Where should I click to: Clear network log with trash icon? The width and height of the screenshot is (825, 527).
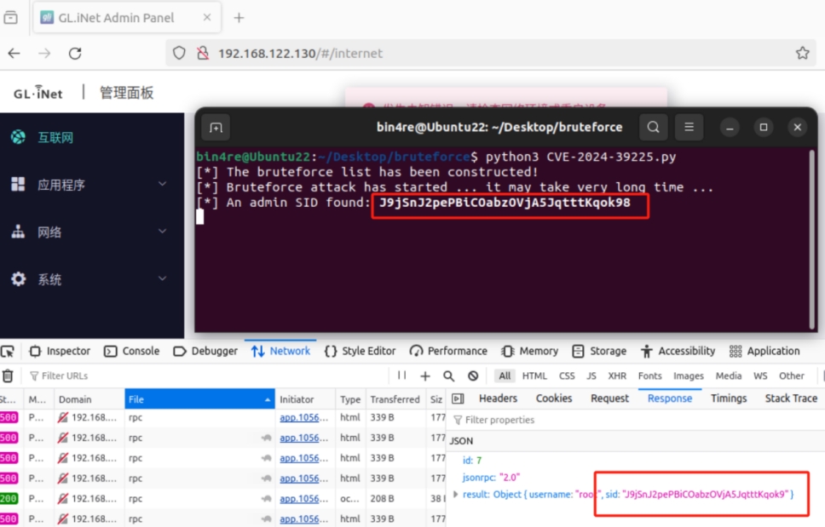8,375
